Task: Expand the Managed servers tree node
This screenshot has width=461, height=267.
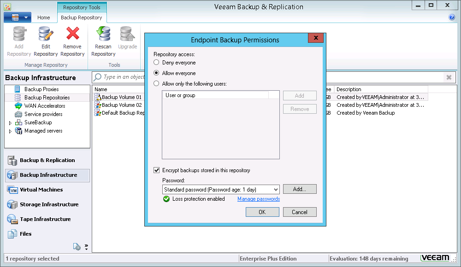Action: click(x=10, y=131)
